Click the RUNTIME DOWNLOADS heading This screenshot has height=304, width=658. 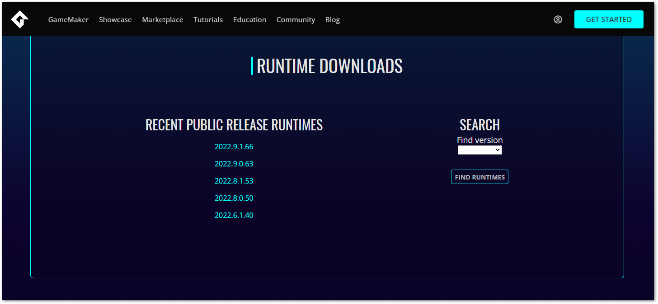330,65
